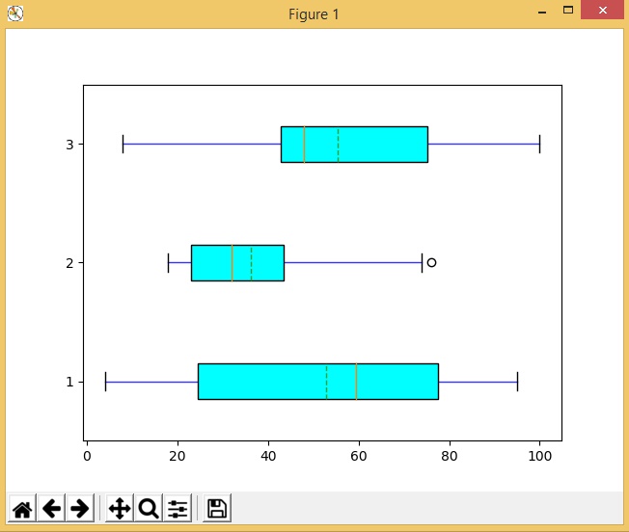Reset the view with the Home icon
Image resolution: width=629 pixels, height=532 pixels.
tap(22, 508)
